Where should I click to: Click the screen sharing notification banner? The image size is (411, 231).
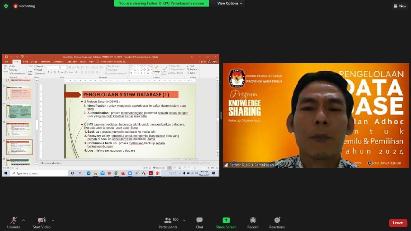[161, 3]
